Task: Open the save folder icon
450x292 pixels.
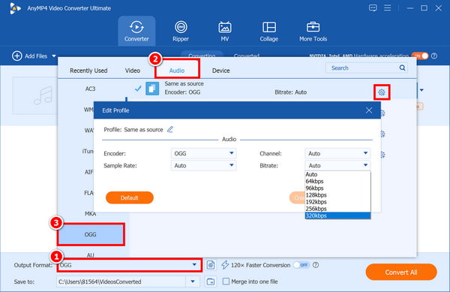Action: click(x=210, y=281)
